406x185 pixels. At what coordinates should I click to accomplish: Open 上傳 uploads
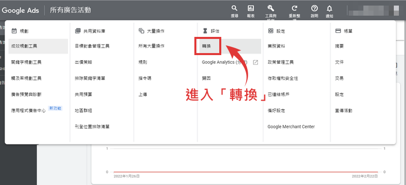(x=143, y=95)
